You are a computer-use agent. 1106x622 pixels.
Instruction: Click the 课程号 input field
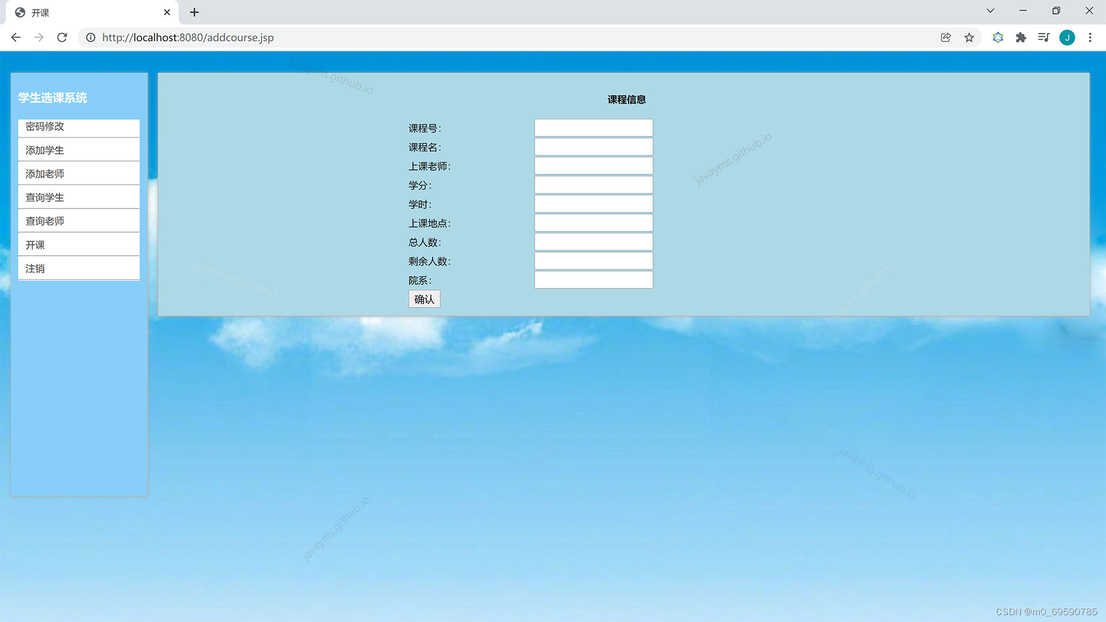tap(593, 128)
